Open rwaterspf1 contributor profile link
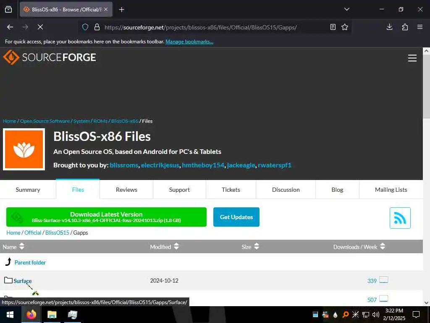The width and height of the screenshot is (430, 323). pyautogui.click(x=275, y=165)
